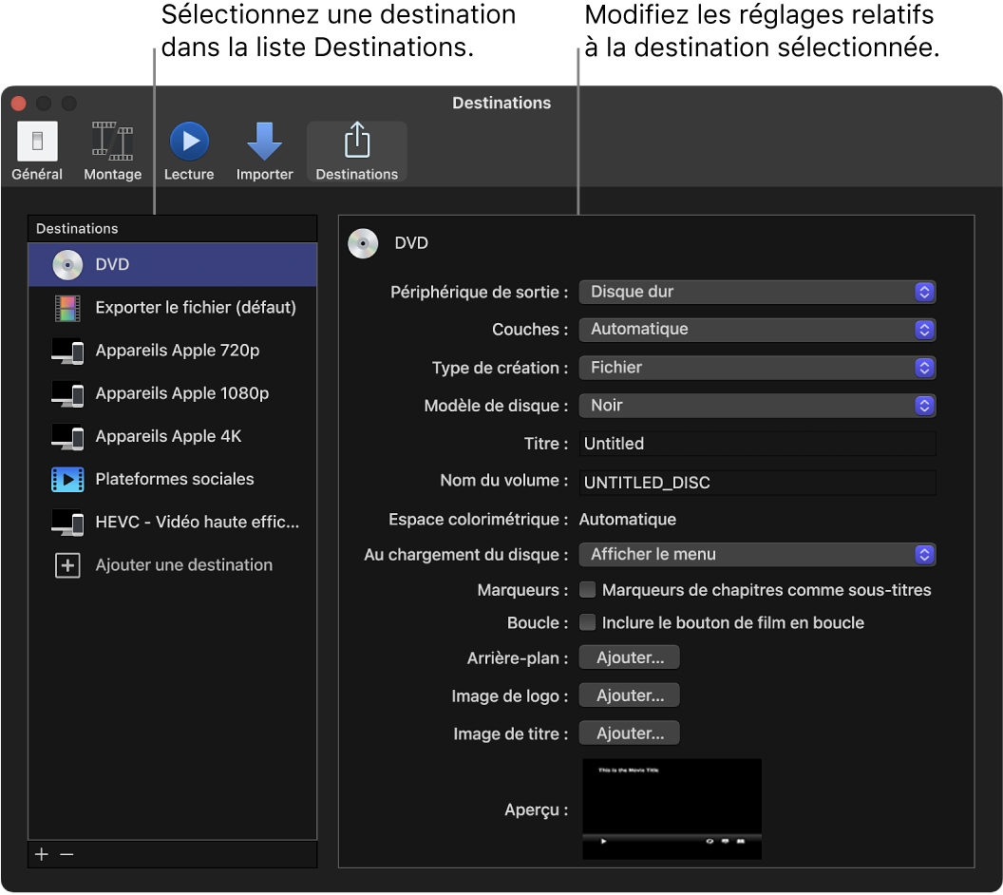Change Au chargement du disque selection

tap(757, 555)
